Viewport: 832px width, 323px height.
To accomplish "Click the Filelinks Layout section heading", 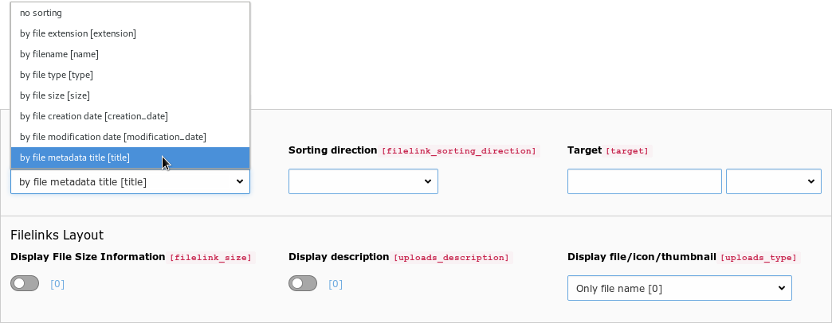I will [57, 235].
